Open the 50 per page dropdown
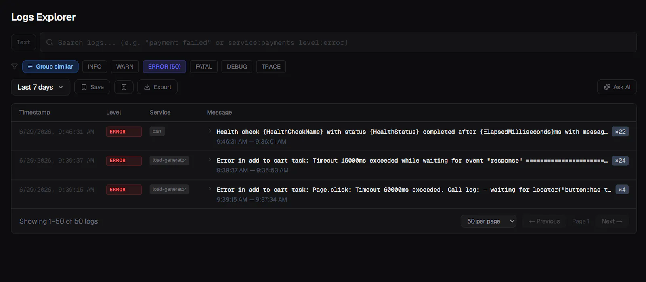Image resolution: width=646 pixels, height=282 pixels. (489, 221)
